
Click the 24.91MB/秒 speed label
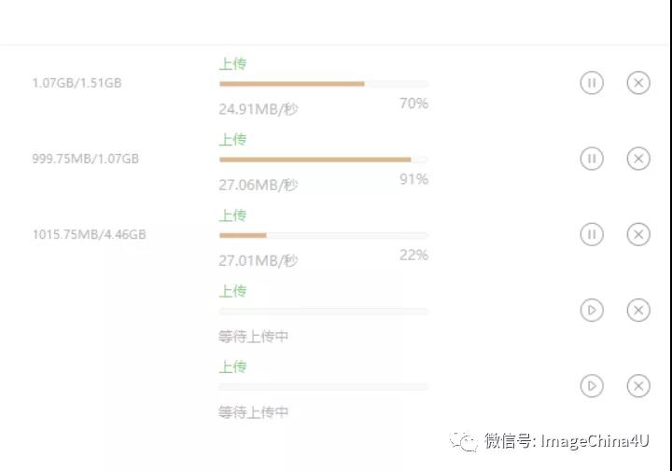click(259, 109)
